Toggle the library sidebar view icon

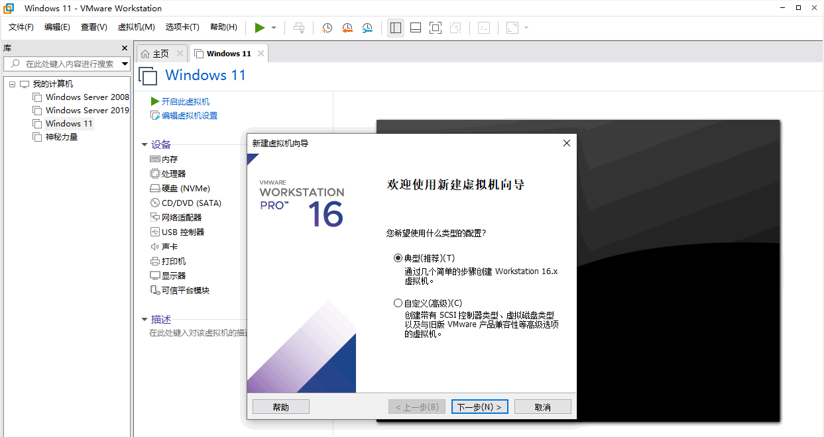pyautogui.click(x=396, y=28)
